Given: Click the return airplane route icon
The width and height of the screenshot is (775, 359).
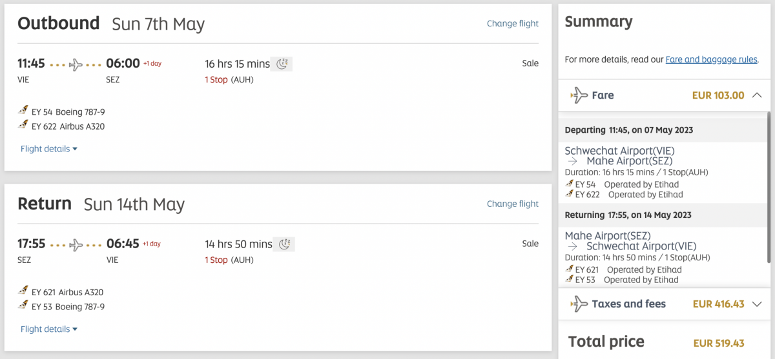Looking at the screenshot, I should click(76, 245).
